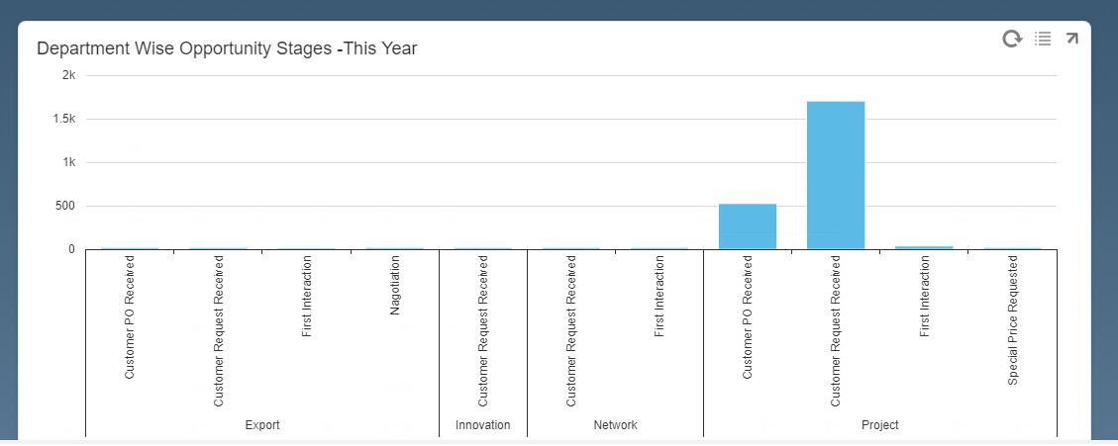Screen dimensions: 1118x446
Task: Select the Project Special Price Requested bar
Action: 1012,248
